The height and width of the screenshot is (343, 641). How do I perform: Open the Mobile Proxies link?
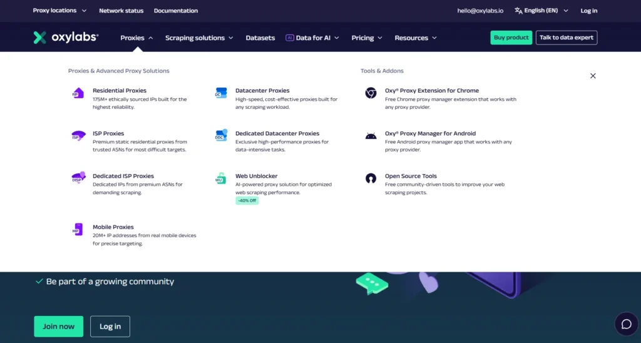click(113, 227)
